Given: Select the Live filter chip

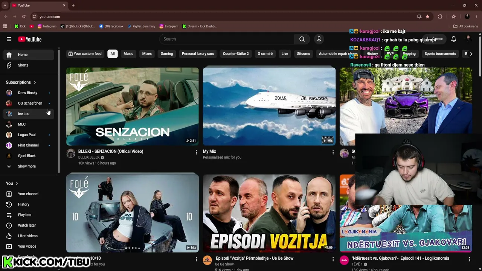Looking at the screenshot, I should point(285,54).
